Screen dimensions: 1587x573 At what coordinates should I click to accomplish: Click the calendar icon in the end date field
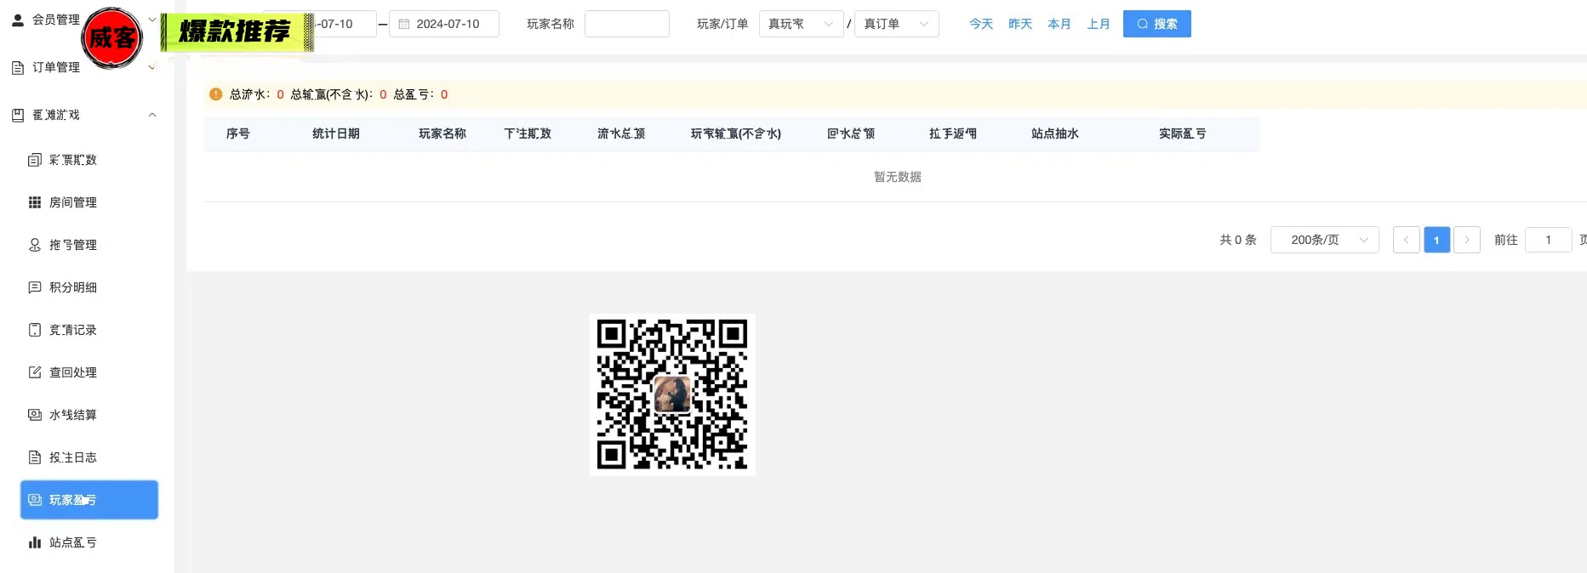(404, 24)
